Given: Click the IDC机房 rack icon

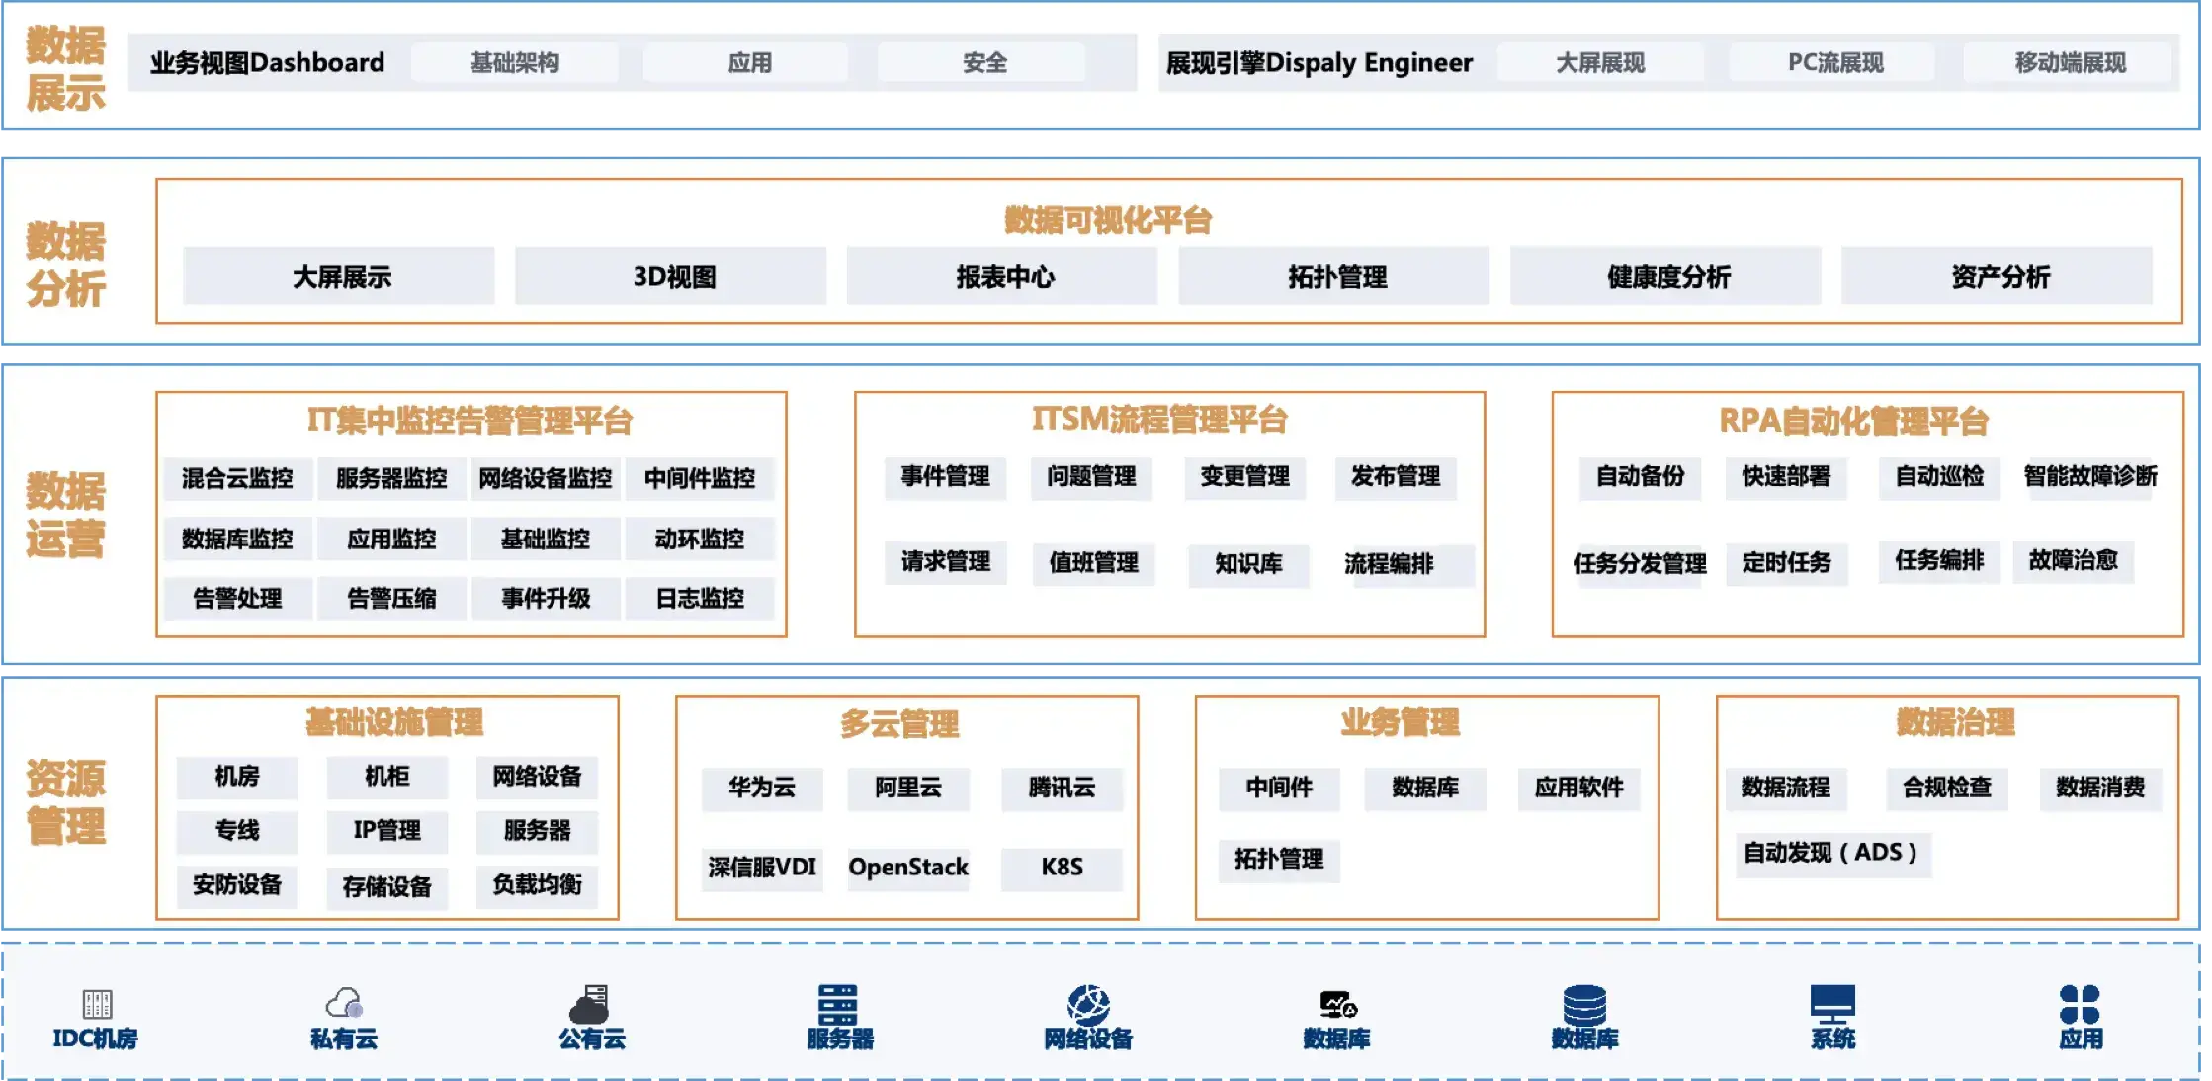Looking at the screenshot, I should click(x=96, y=1004).
